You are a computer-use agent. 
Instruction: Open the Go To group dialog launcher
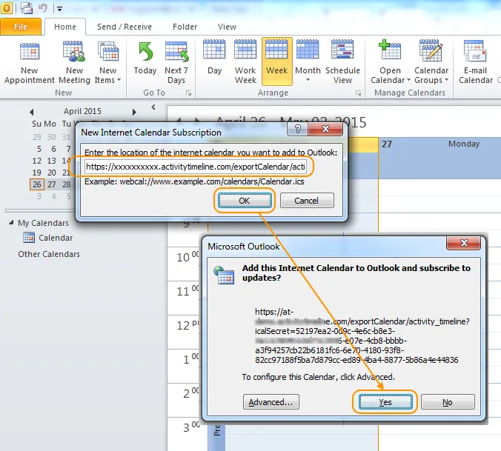click(188, 93)
